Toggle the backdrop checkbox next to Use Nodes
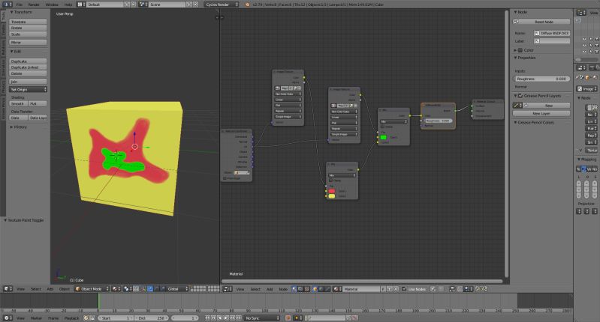Image resolution: width=600 pixels, height=322 pixels. pyautogui.click(x=433, y=289)
